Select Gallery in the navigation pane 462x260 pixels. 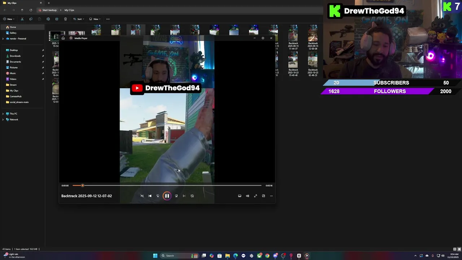[22, 33]
